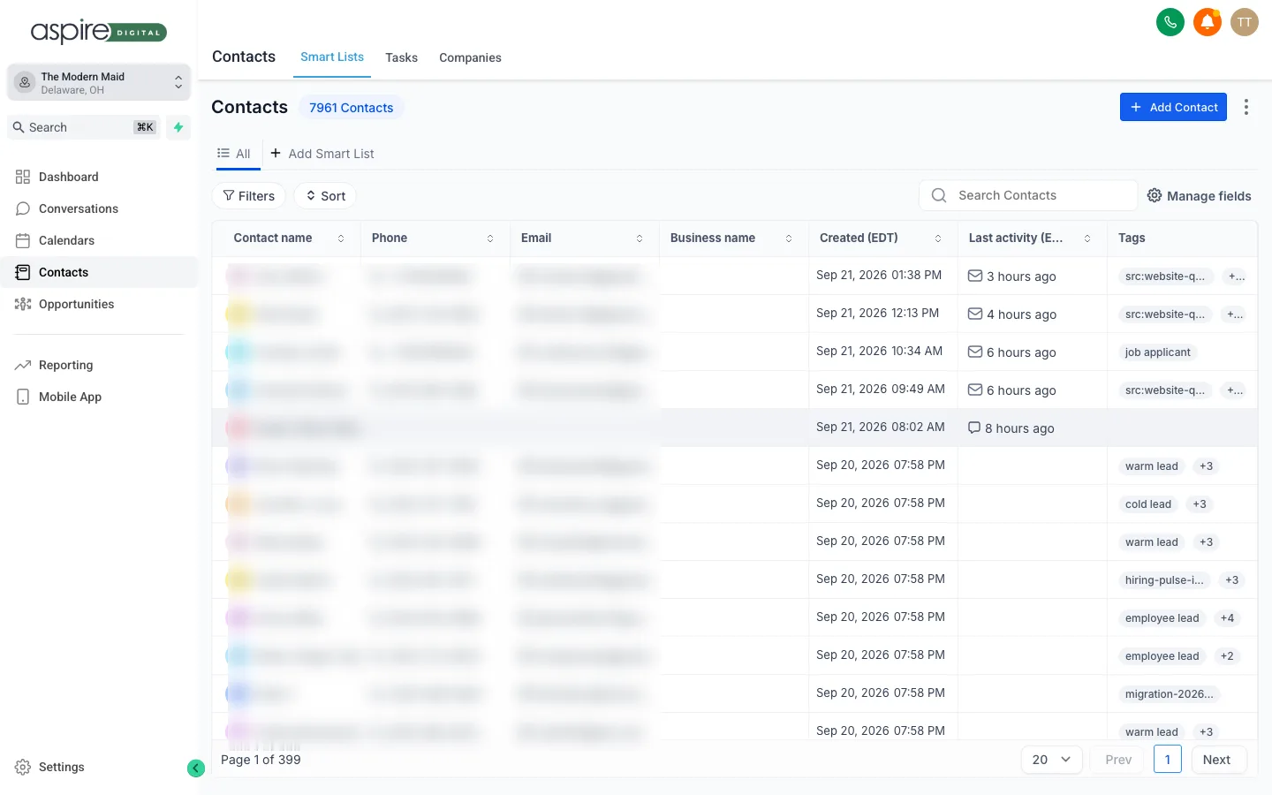Screen dimensions: 1272x795
Task: Click Page 1 of 399 text
Action: coord(261,760)
